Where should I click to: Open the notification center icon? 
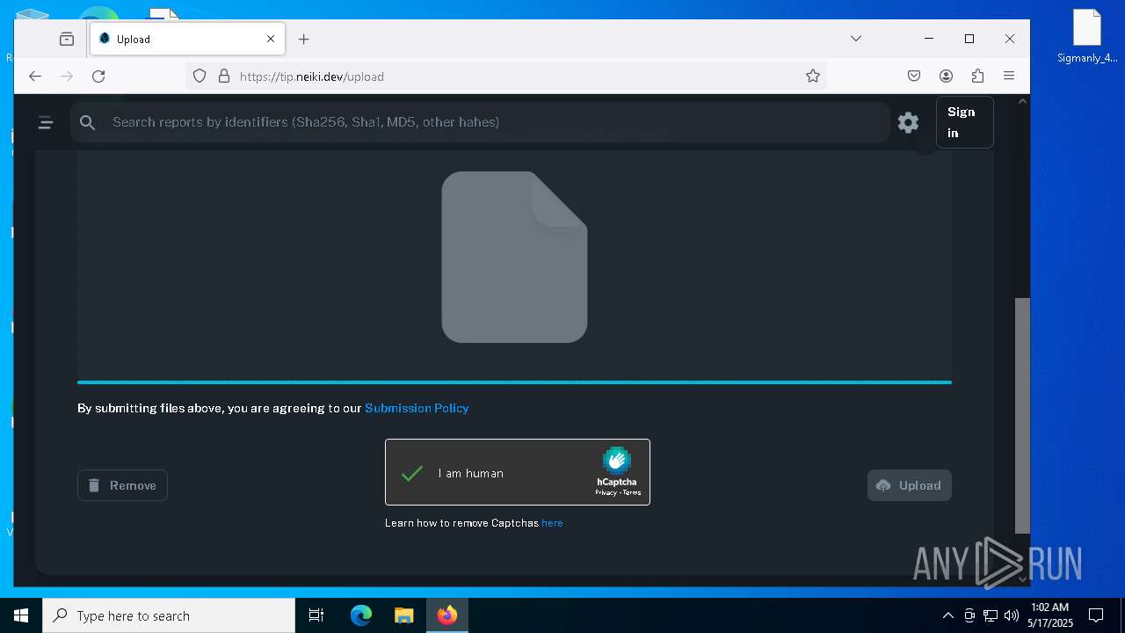tap(1096, 615)
